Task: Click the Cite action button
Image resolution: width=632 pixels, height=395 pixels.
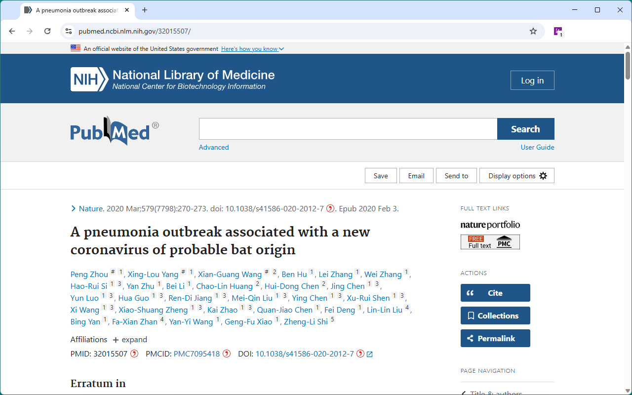Action: click(x=495, y=293)
